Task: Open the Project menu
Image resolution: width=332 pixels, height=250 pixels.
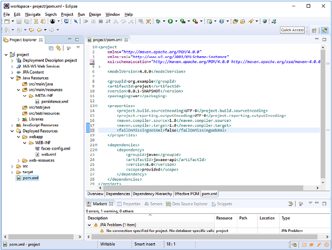Action: coord(67,14)
